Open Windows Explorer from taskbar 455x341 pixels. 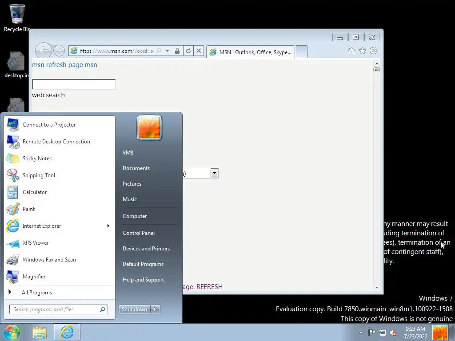tap(40, 333)
